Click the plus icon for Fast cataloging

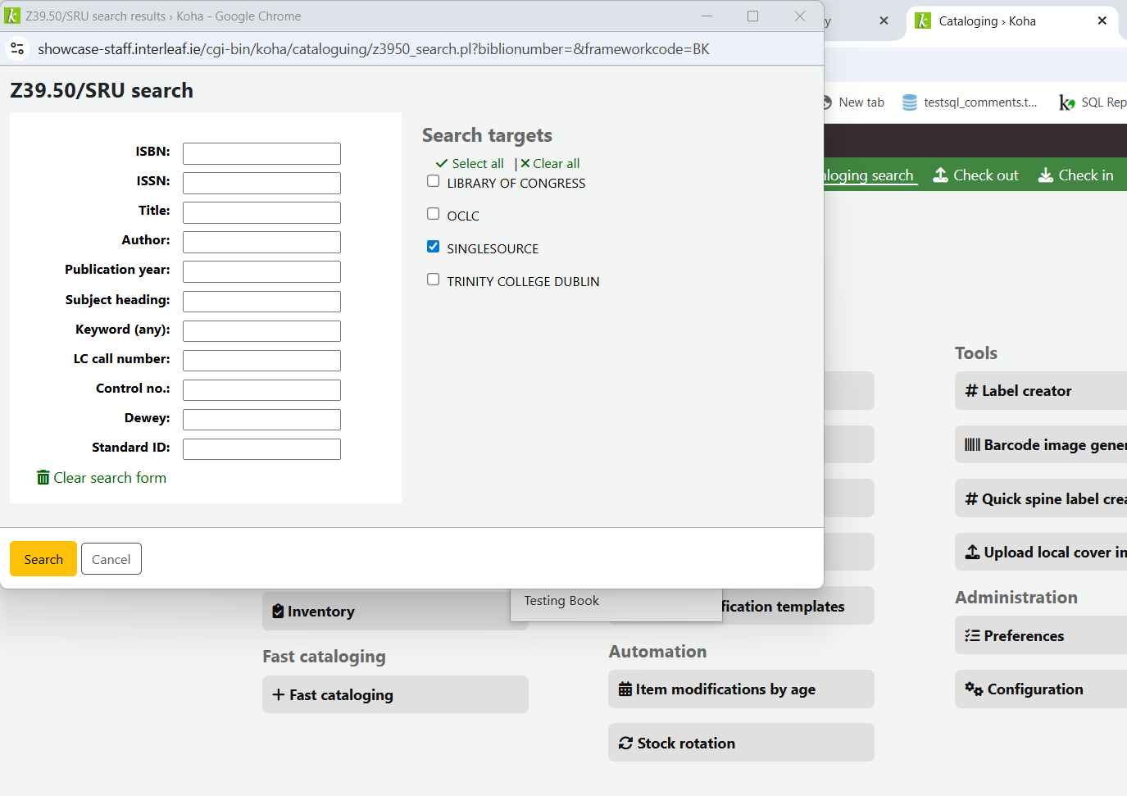[x=279, y=694]
